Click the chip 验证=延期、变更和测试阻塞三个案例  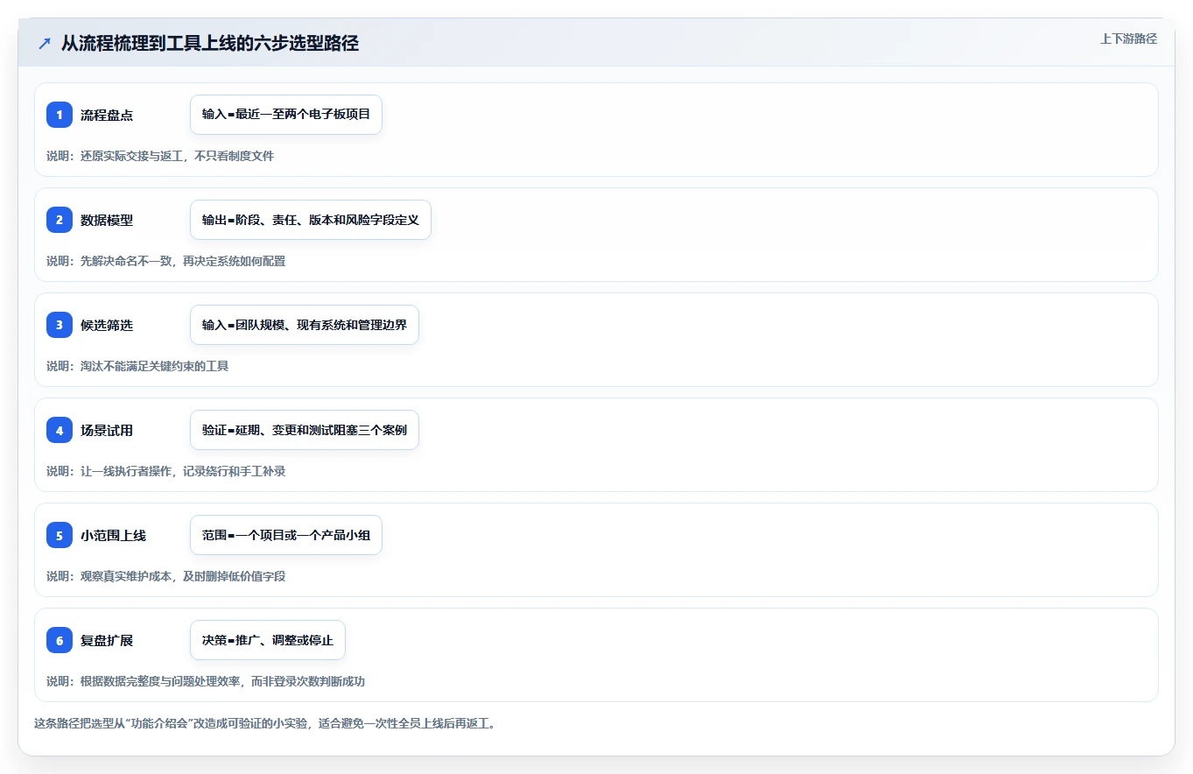305,430
